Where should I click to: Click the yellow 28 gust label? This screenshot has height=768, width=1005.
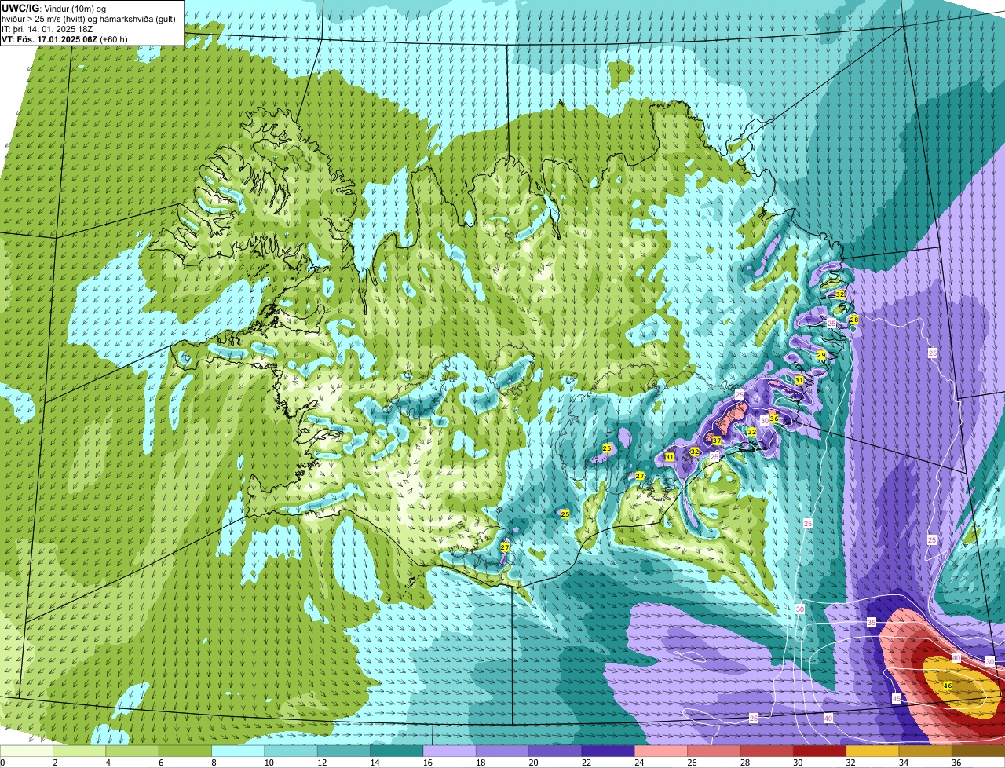[854, 320]
